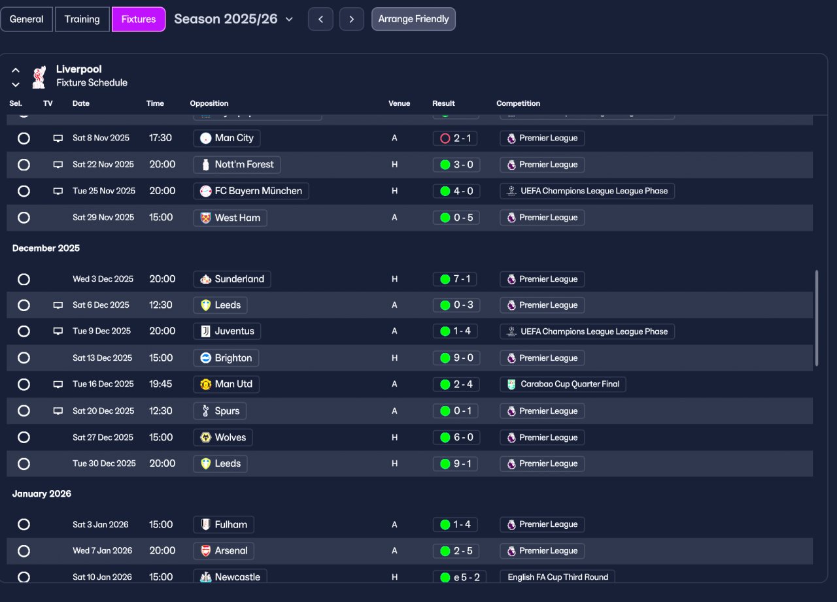Switch to the Training tab
Viewport: 837px width, 602px height.
(x=82, y=19)
